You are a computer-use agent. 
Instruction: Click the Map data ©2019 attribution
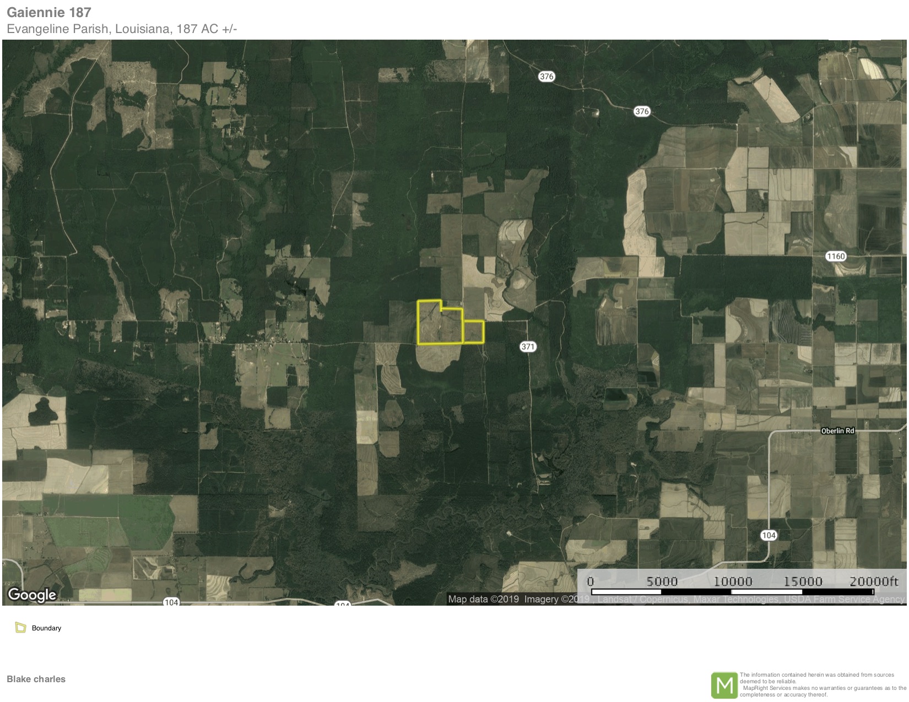pos(483,599)
